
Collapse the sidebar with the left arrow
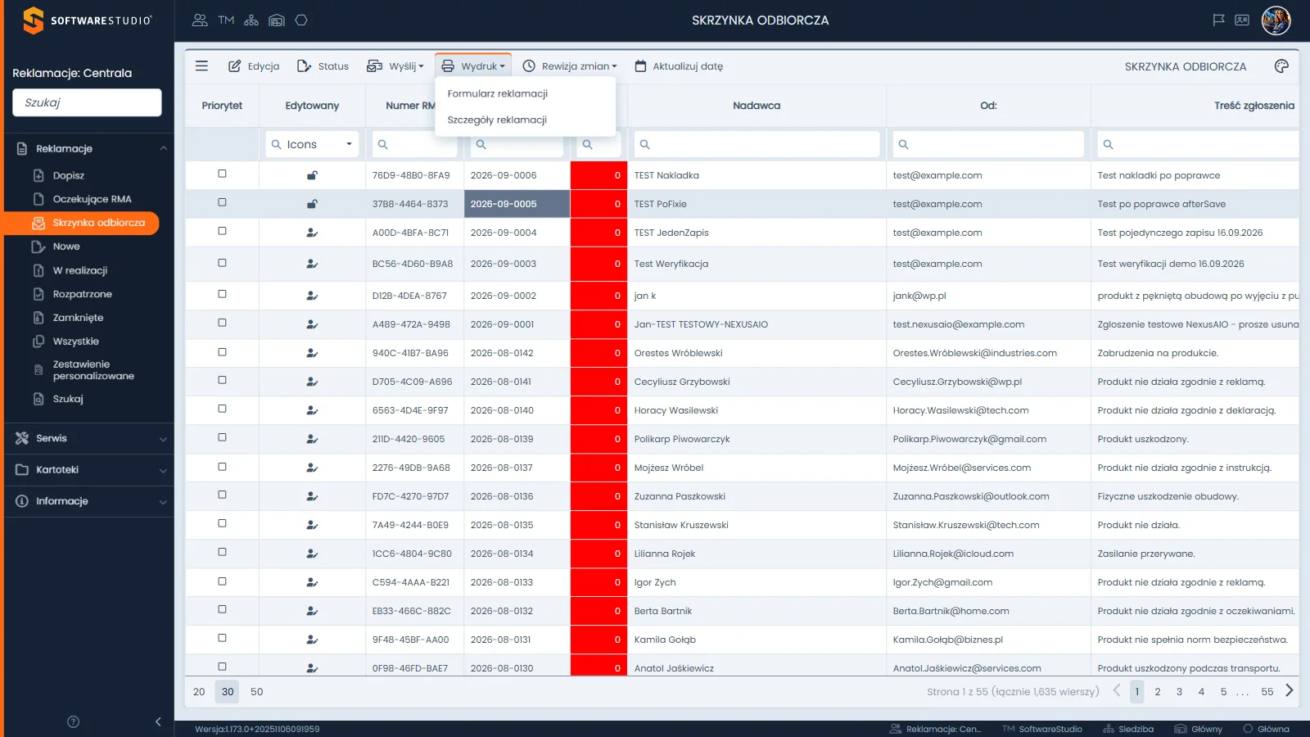[x=158, y=721]
